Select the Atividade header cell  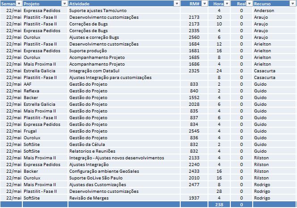pyautogui.click(x=124, y=4)
